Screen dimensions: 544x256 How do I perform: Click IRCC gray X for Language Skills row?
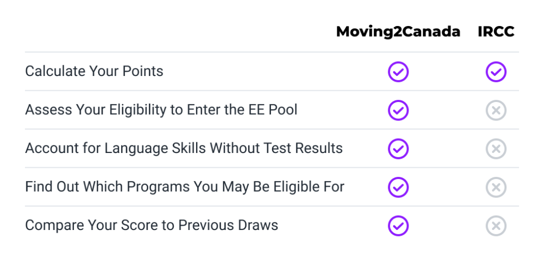pyautogui.click(x=496, y=149)
